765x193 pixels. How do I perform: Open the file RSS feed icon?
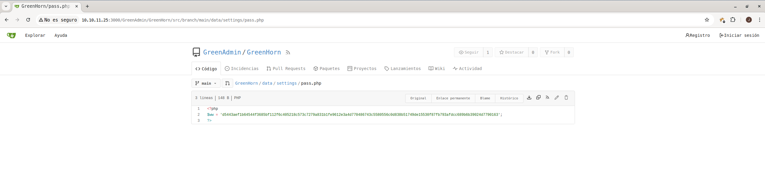click(x=547, y=98)
